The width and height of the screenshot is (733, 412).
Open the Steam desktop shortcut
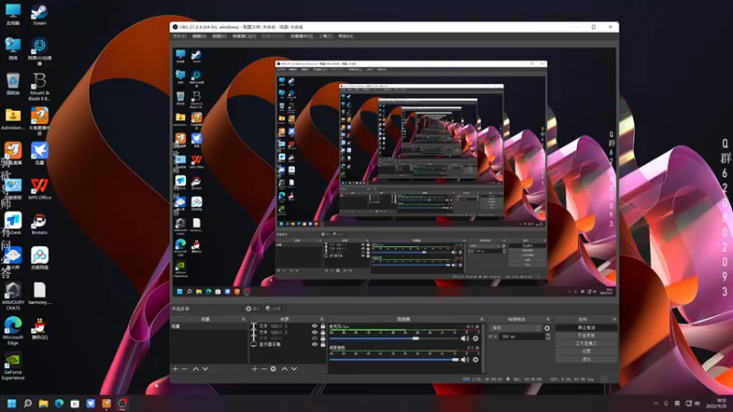pos(39,15)
